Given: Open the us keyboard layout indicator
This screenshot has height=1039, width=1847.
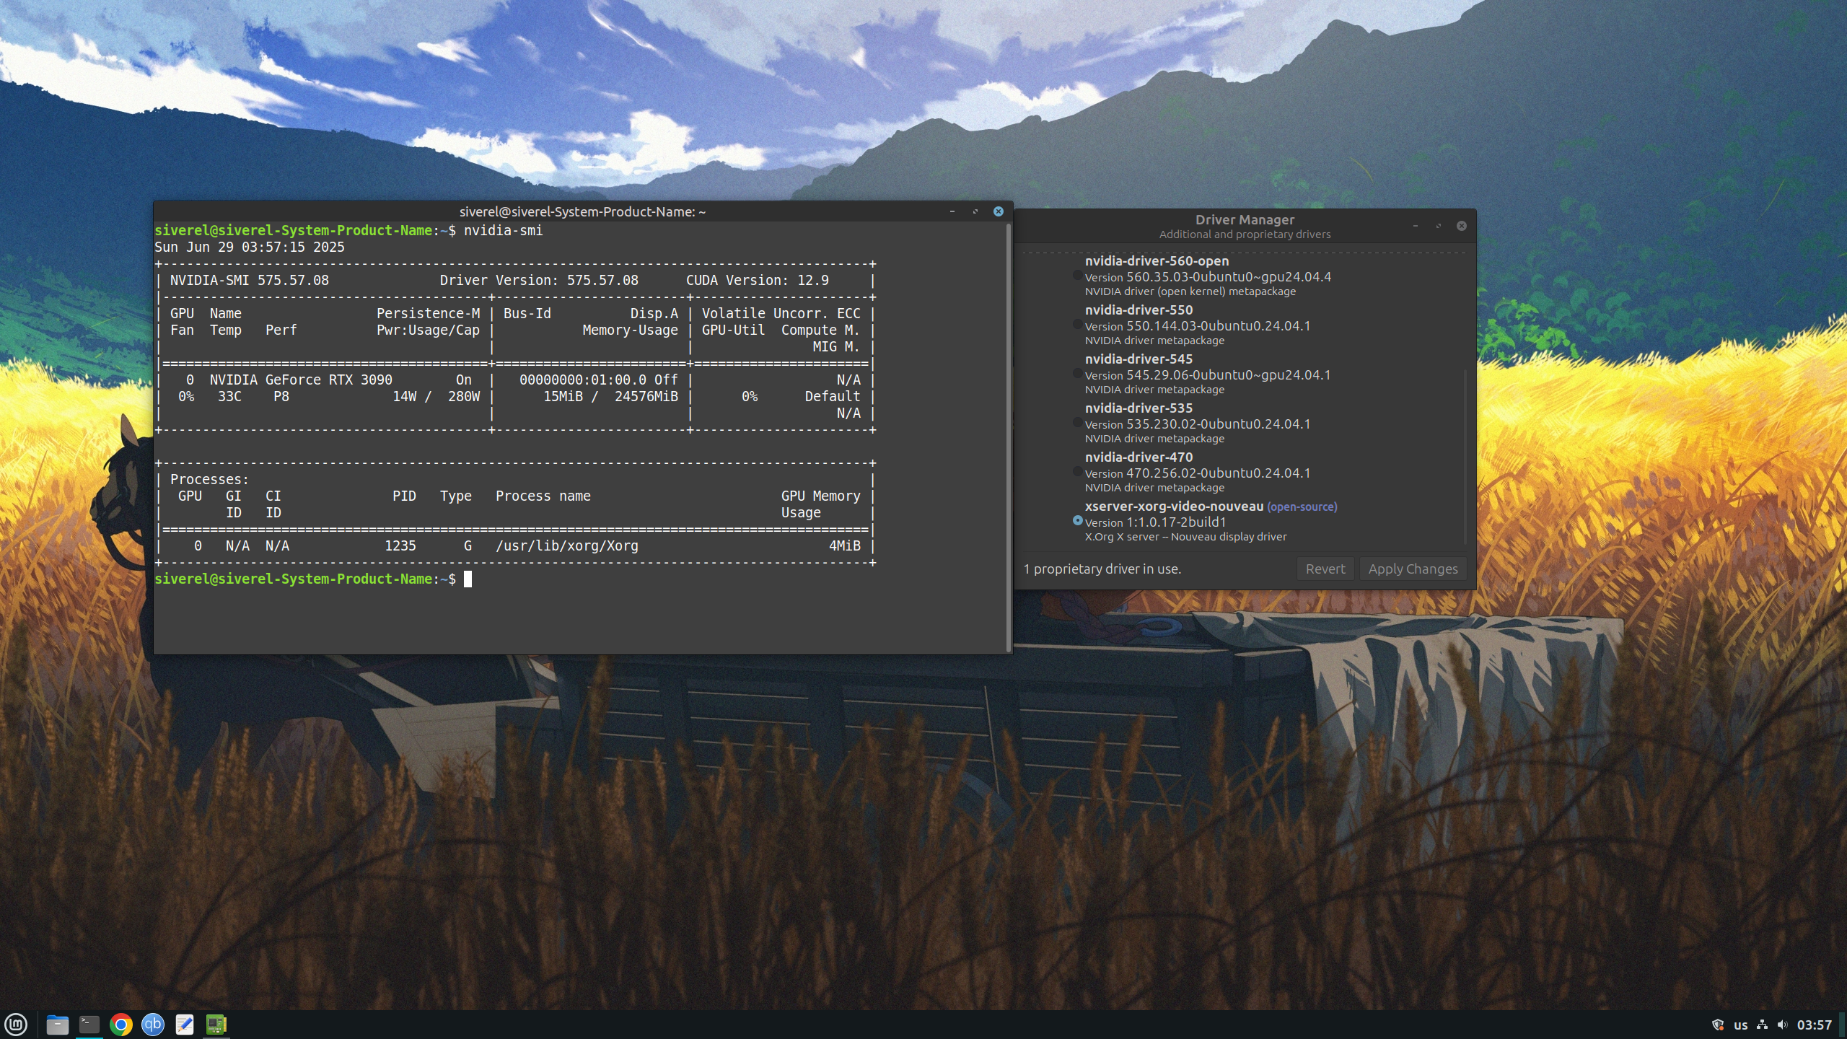Looking at the screenshot, I should coord(1741,1025).
